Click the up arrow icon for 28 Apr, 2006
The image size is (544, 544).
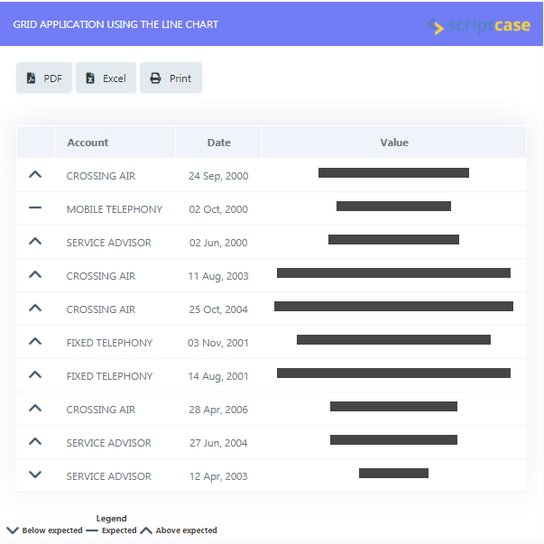pyautogui.click(x=35, y=408)
